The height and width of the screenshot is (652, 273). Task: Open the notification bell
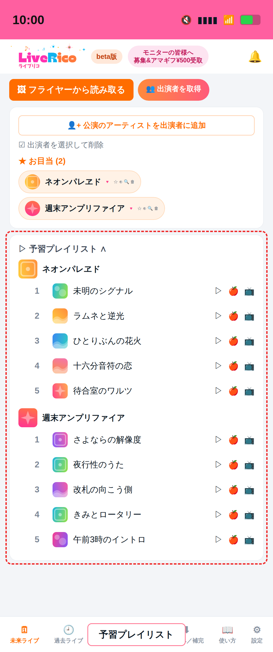click(255, 57)
